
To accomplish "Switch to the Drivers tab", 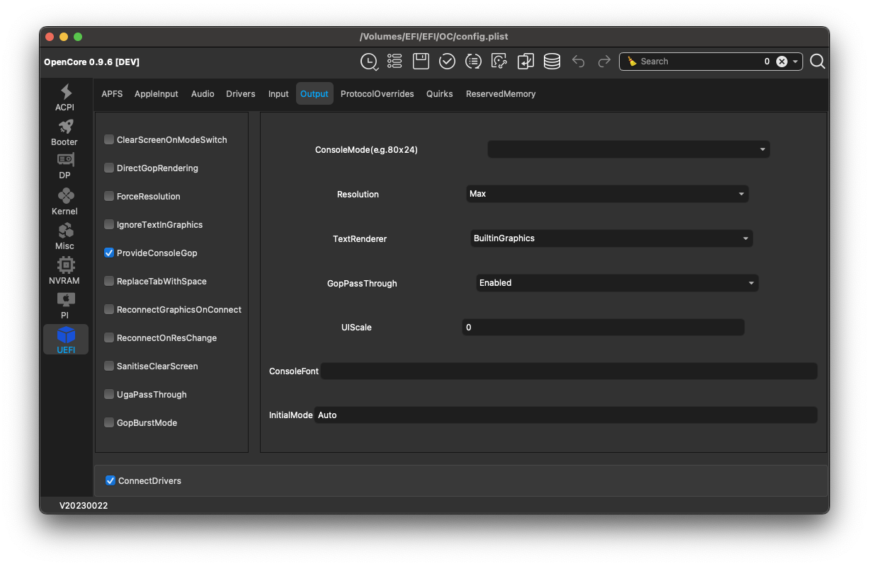I will point(241,93).
